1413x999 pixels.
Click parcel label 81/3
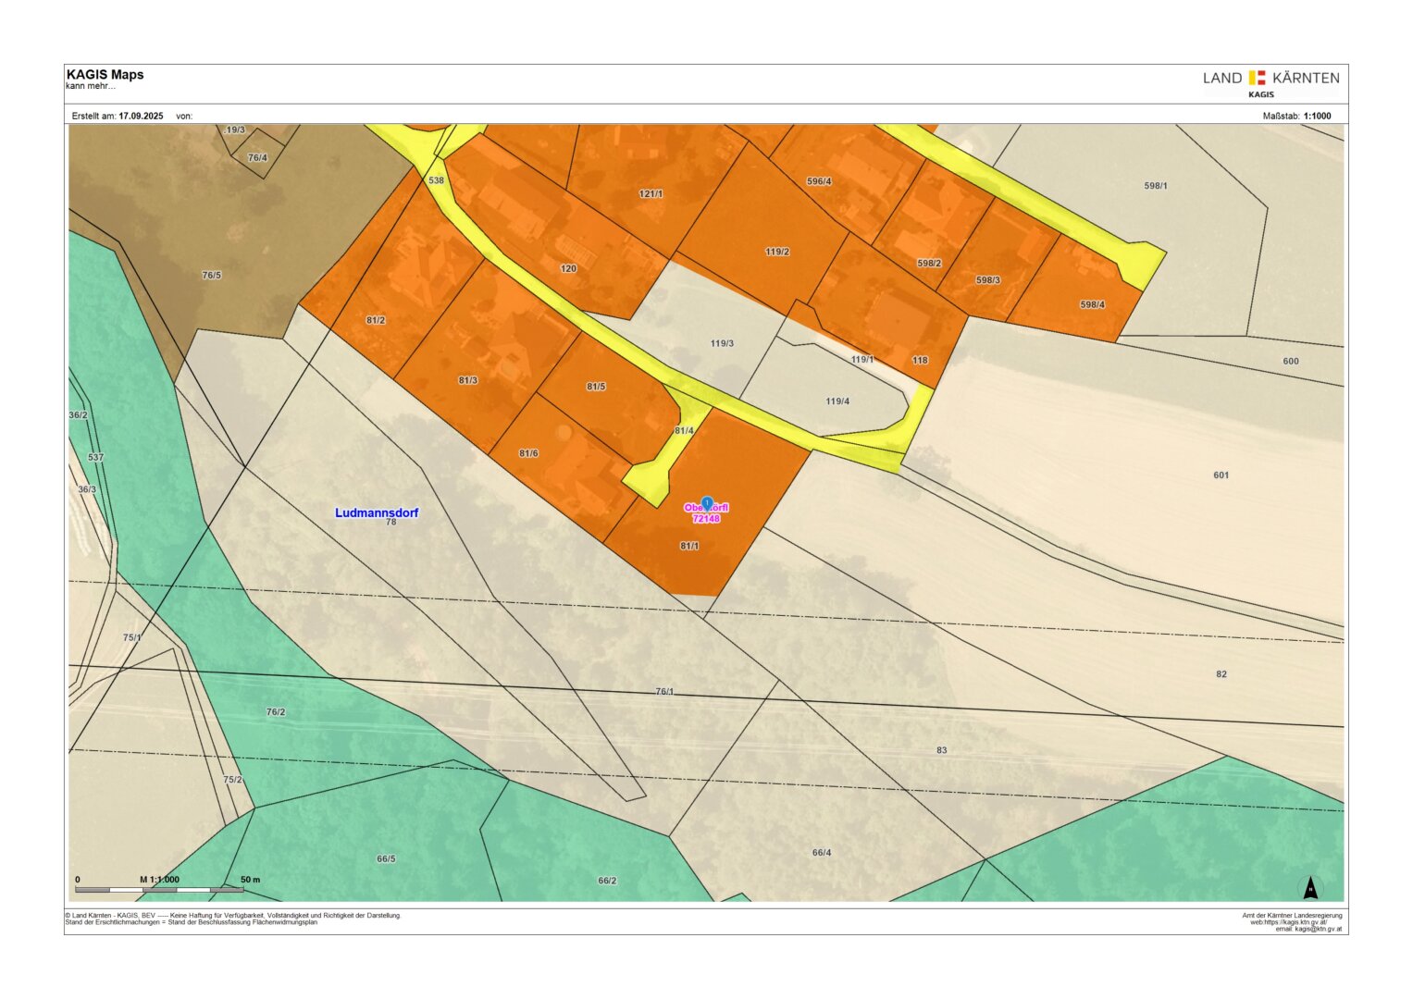(468, 380)
